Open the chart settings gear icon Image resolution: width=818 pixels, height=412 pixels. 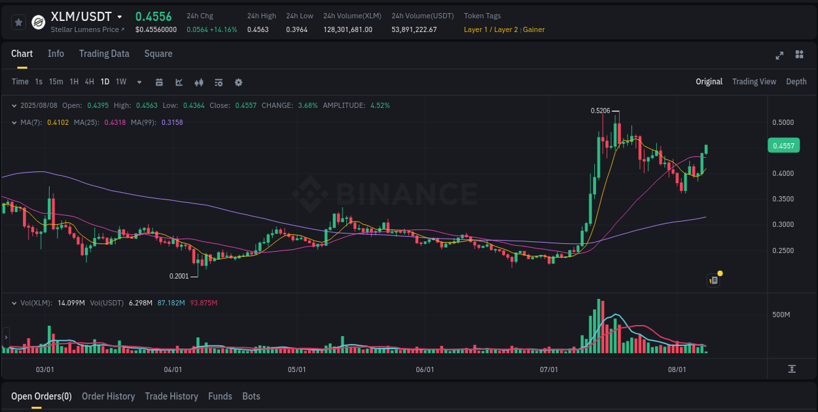pos(238,82)
